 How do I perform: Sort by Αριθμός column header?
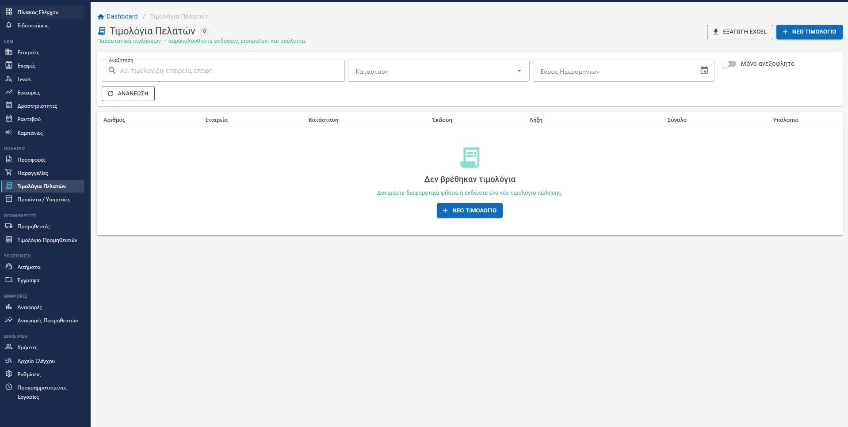(x=114, y=120)
